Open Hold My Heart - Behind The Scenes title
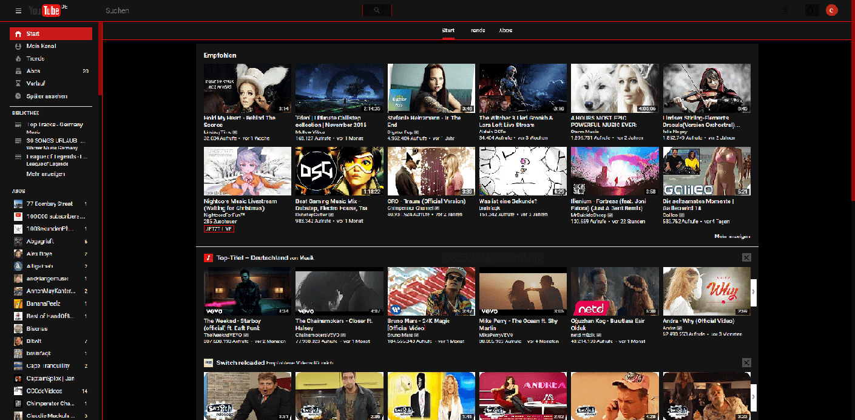Screen dimensions: 855x420 coord(240,121)
